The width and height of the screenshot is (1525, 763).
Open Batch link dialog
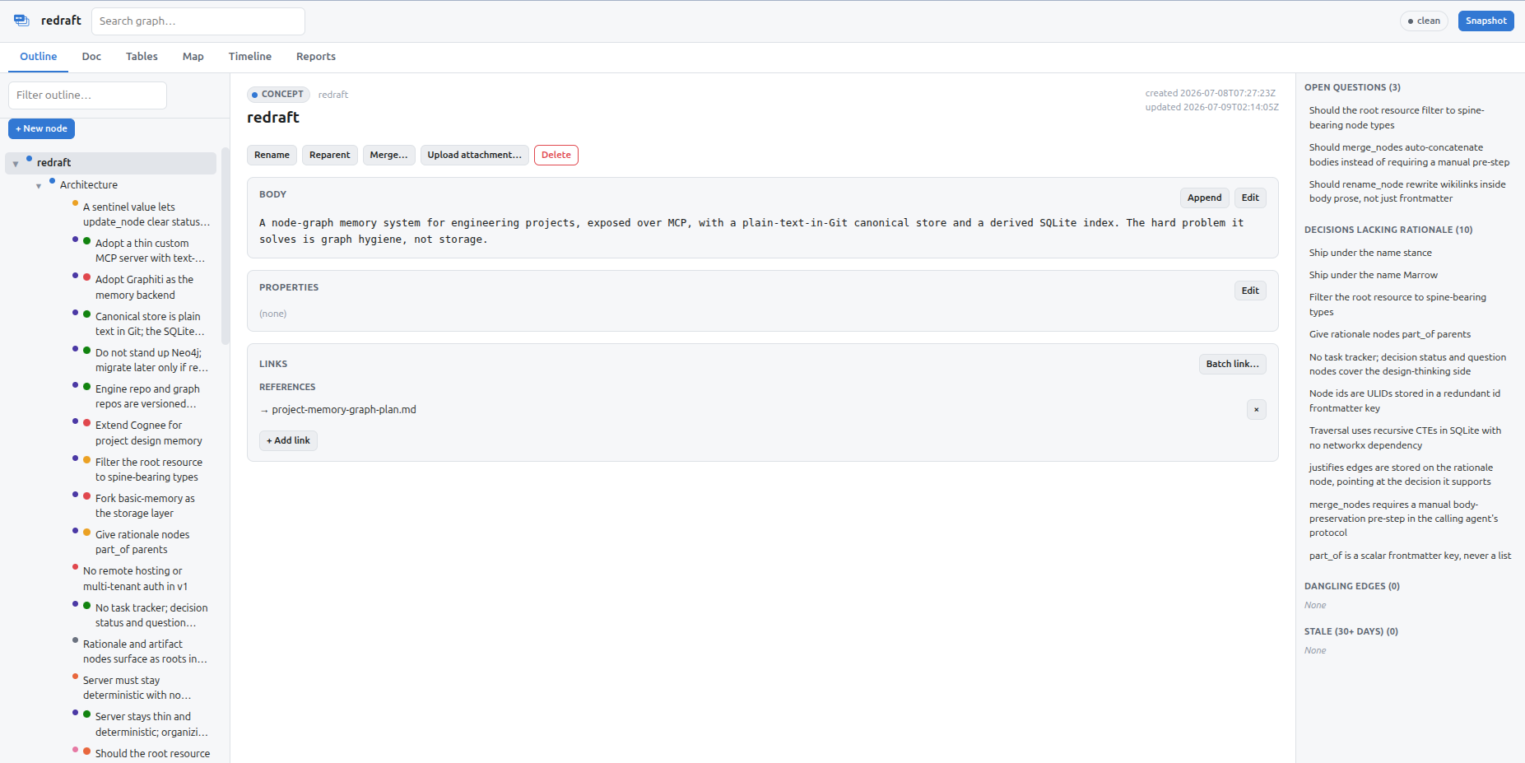pos(1232,364)
